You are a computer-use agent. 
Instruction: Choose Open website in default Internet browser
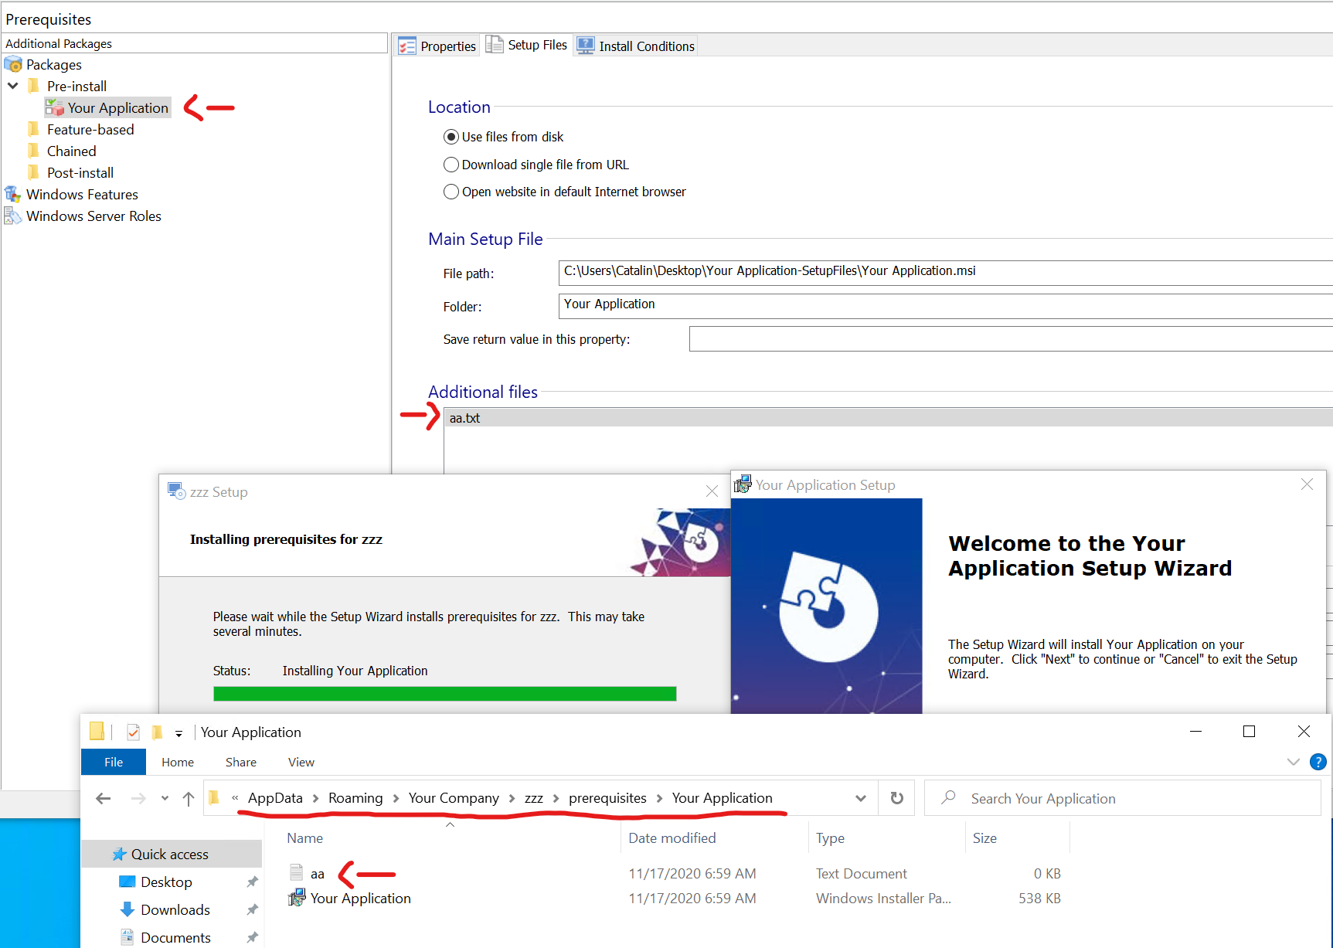[451, 192]
